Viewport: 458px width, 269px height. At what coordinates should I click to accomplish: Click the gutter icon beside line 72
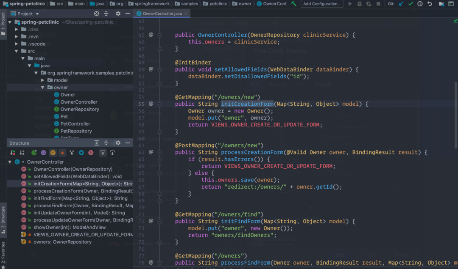coord(151,221)
